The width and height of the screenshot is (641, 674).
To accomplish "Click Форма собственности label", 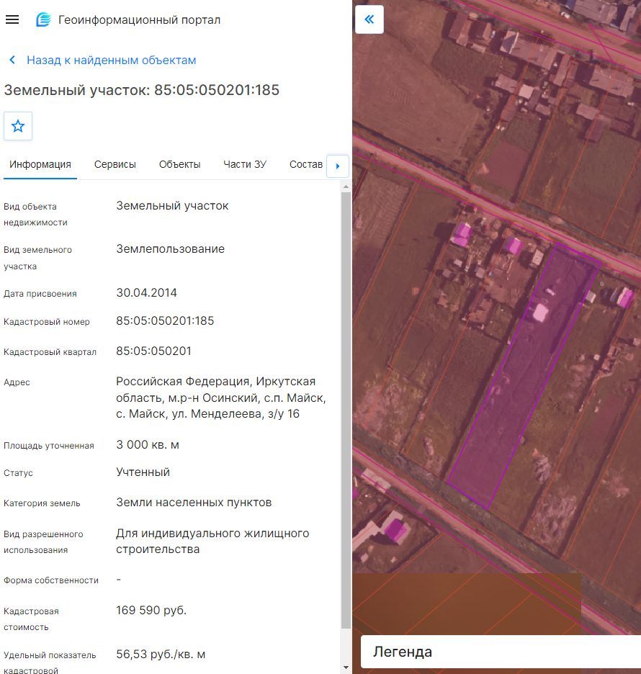I will (50, 580).
